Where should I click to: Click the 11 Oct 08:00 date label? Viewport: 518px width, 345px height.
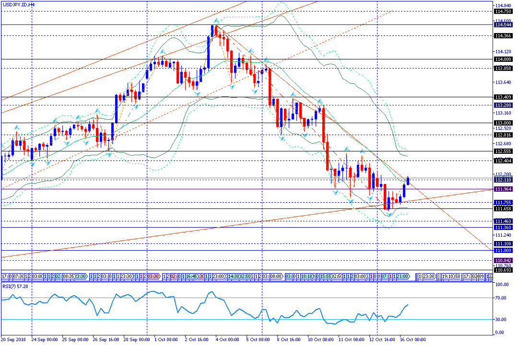[352, 340]
